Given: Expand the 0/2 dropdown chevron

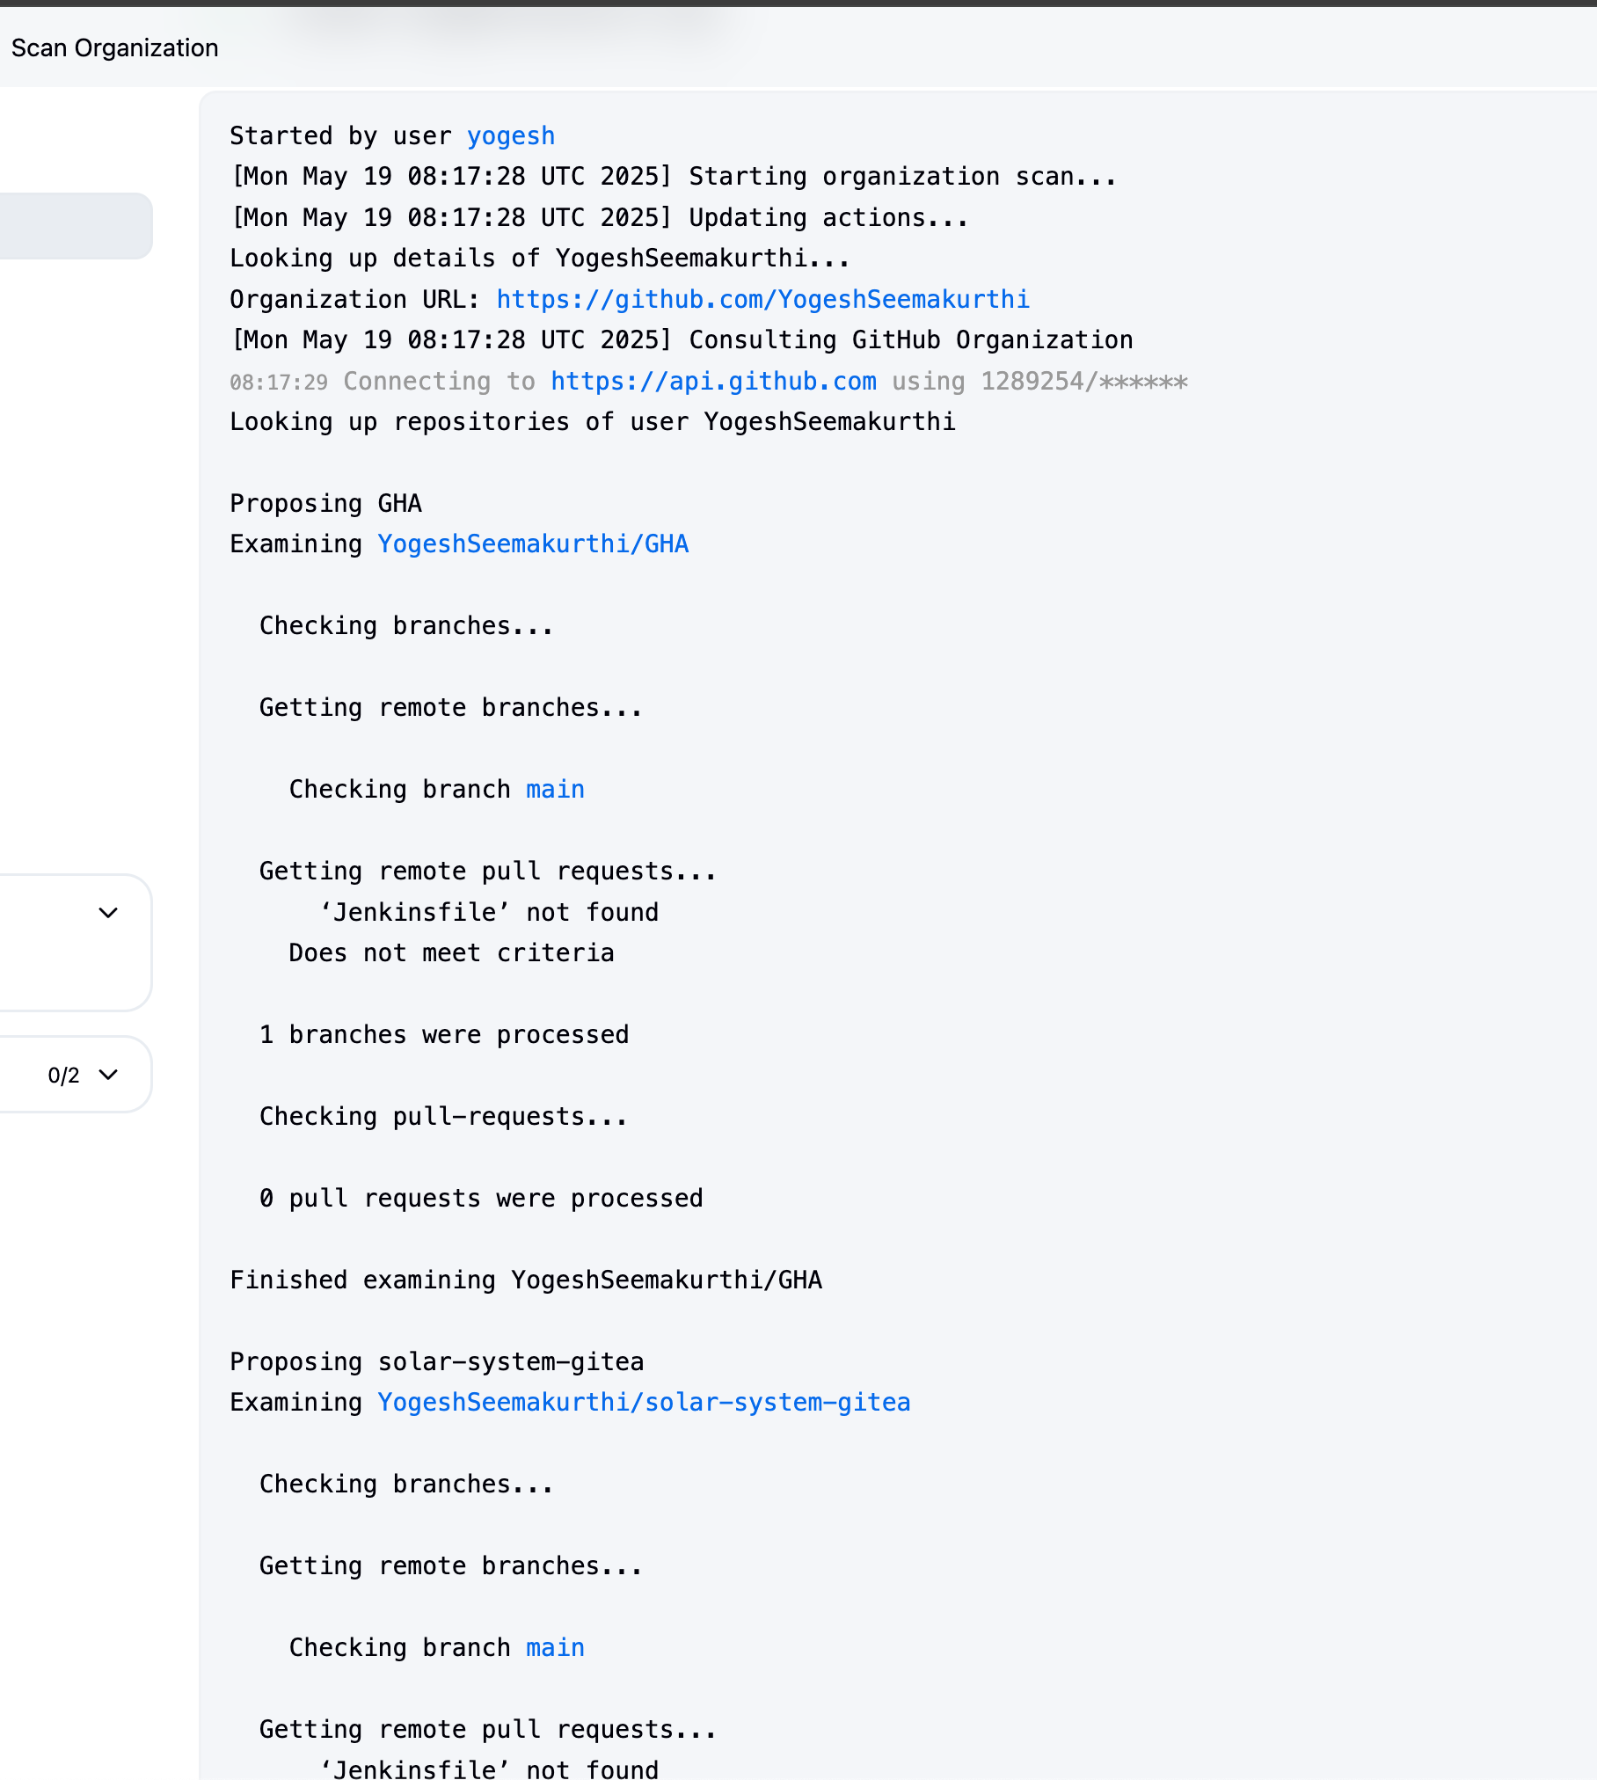Looking at the screenshot, I should [x=108, y=1075].
